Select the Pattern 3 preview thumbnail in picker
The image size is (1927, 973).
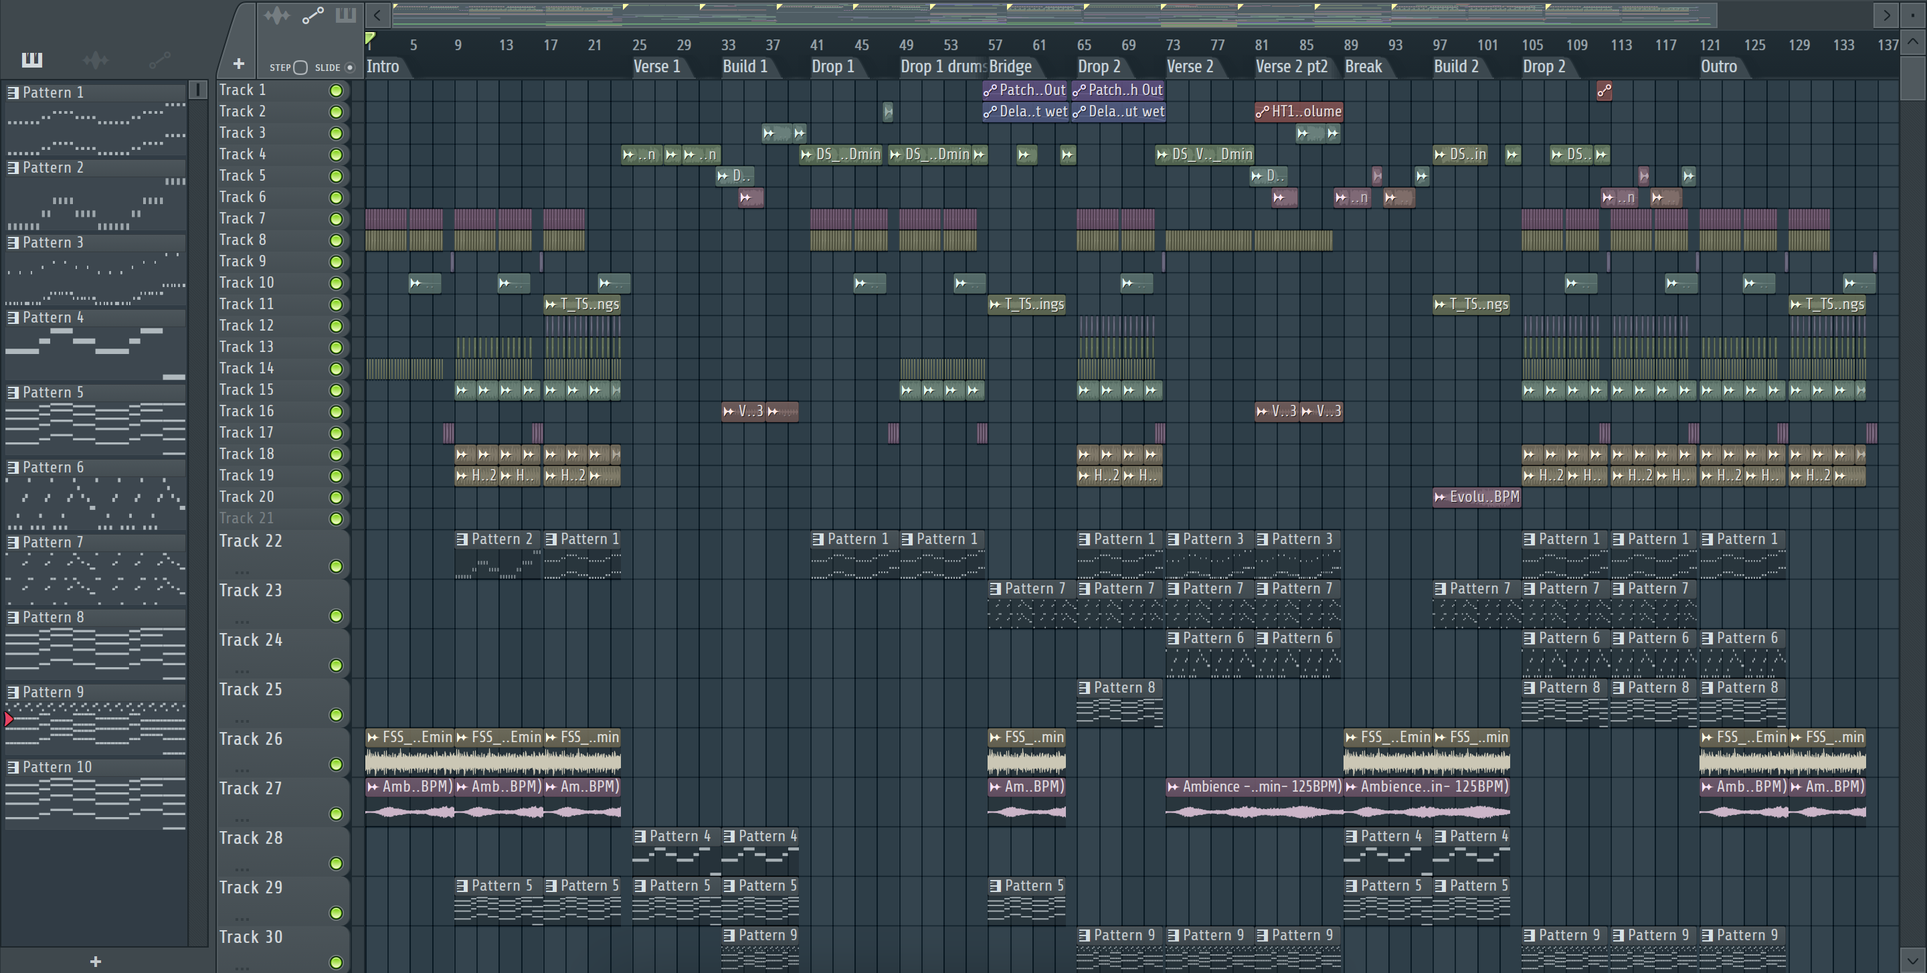pyautogui.click(x=96, y=280)
